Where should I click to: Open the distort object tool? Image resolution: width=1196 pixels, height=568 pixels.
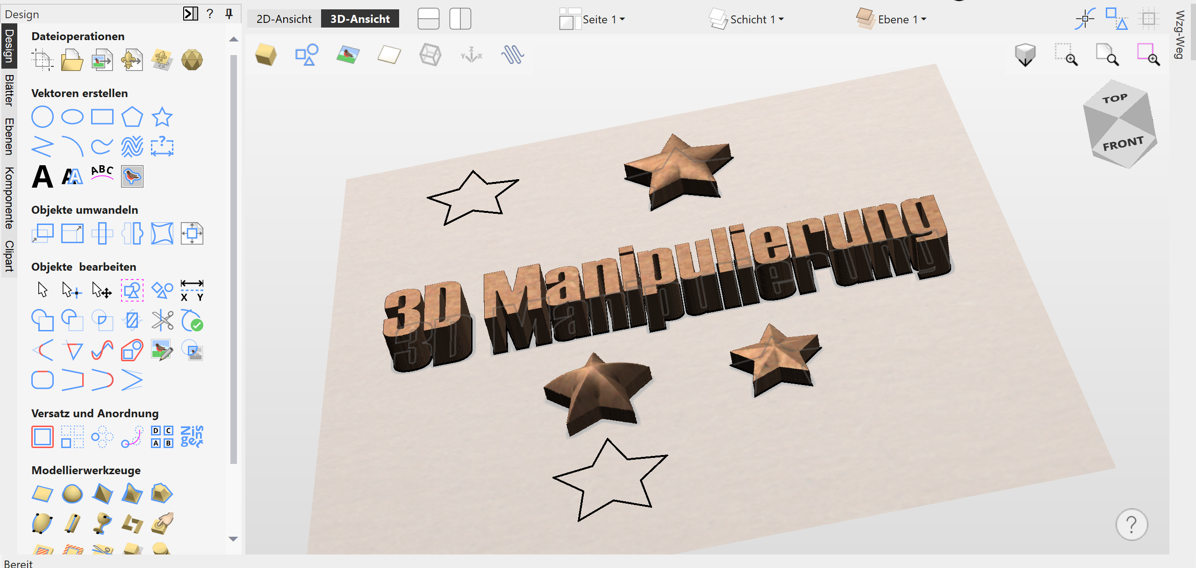162,233
